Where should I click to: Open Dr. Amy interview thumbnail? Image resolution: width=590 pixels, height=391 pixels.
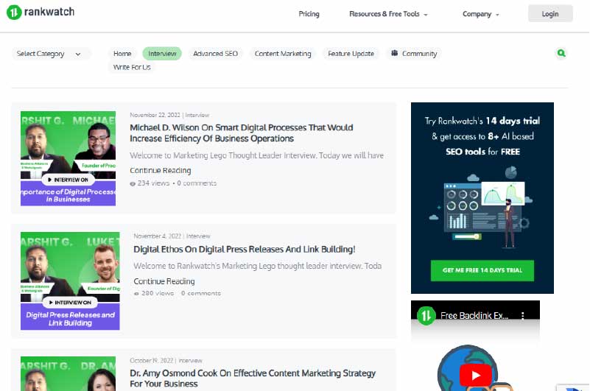68,373
